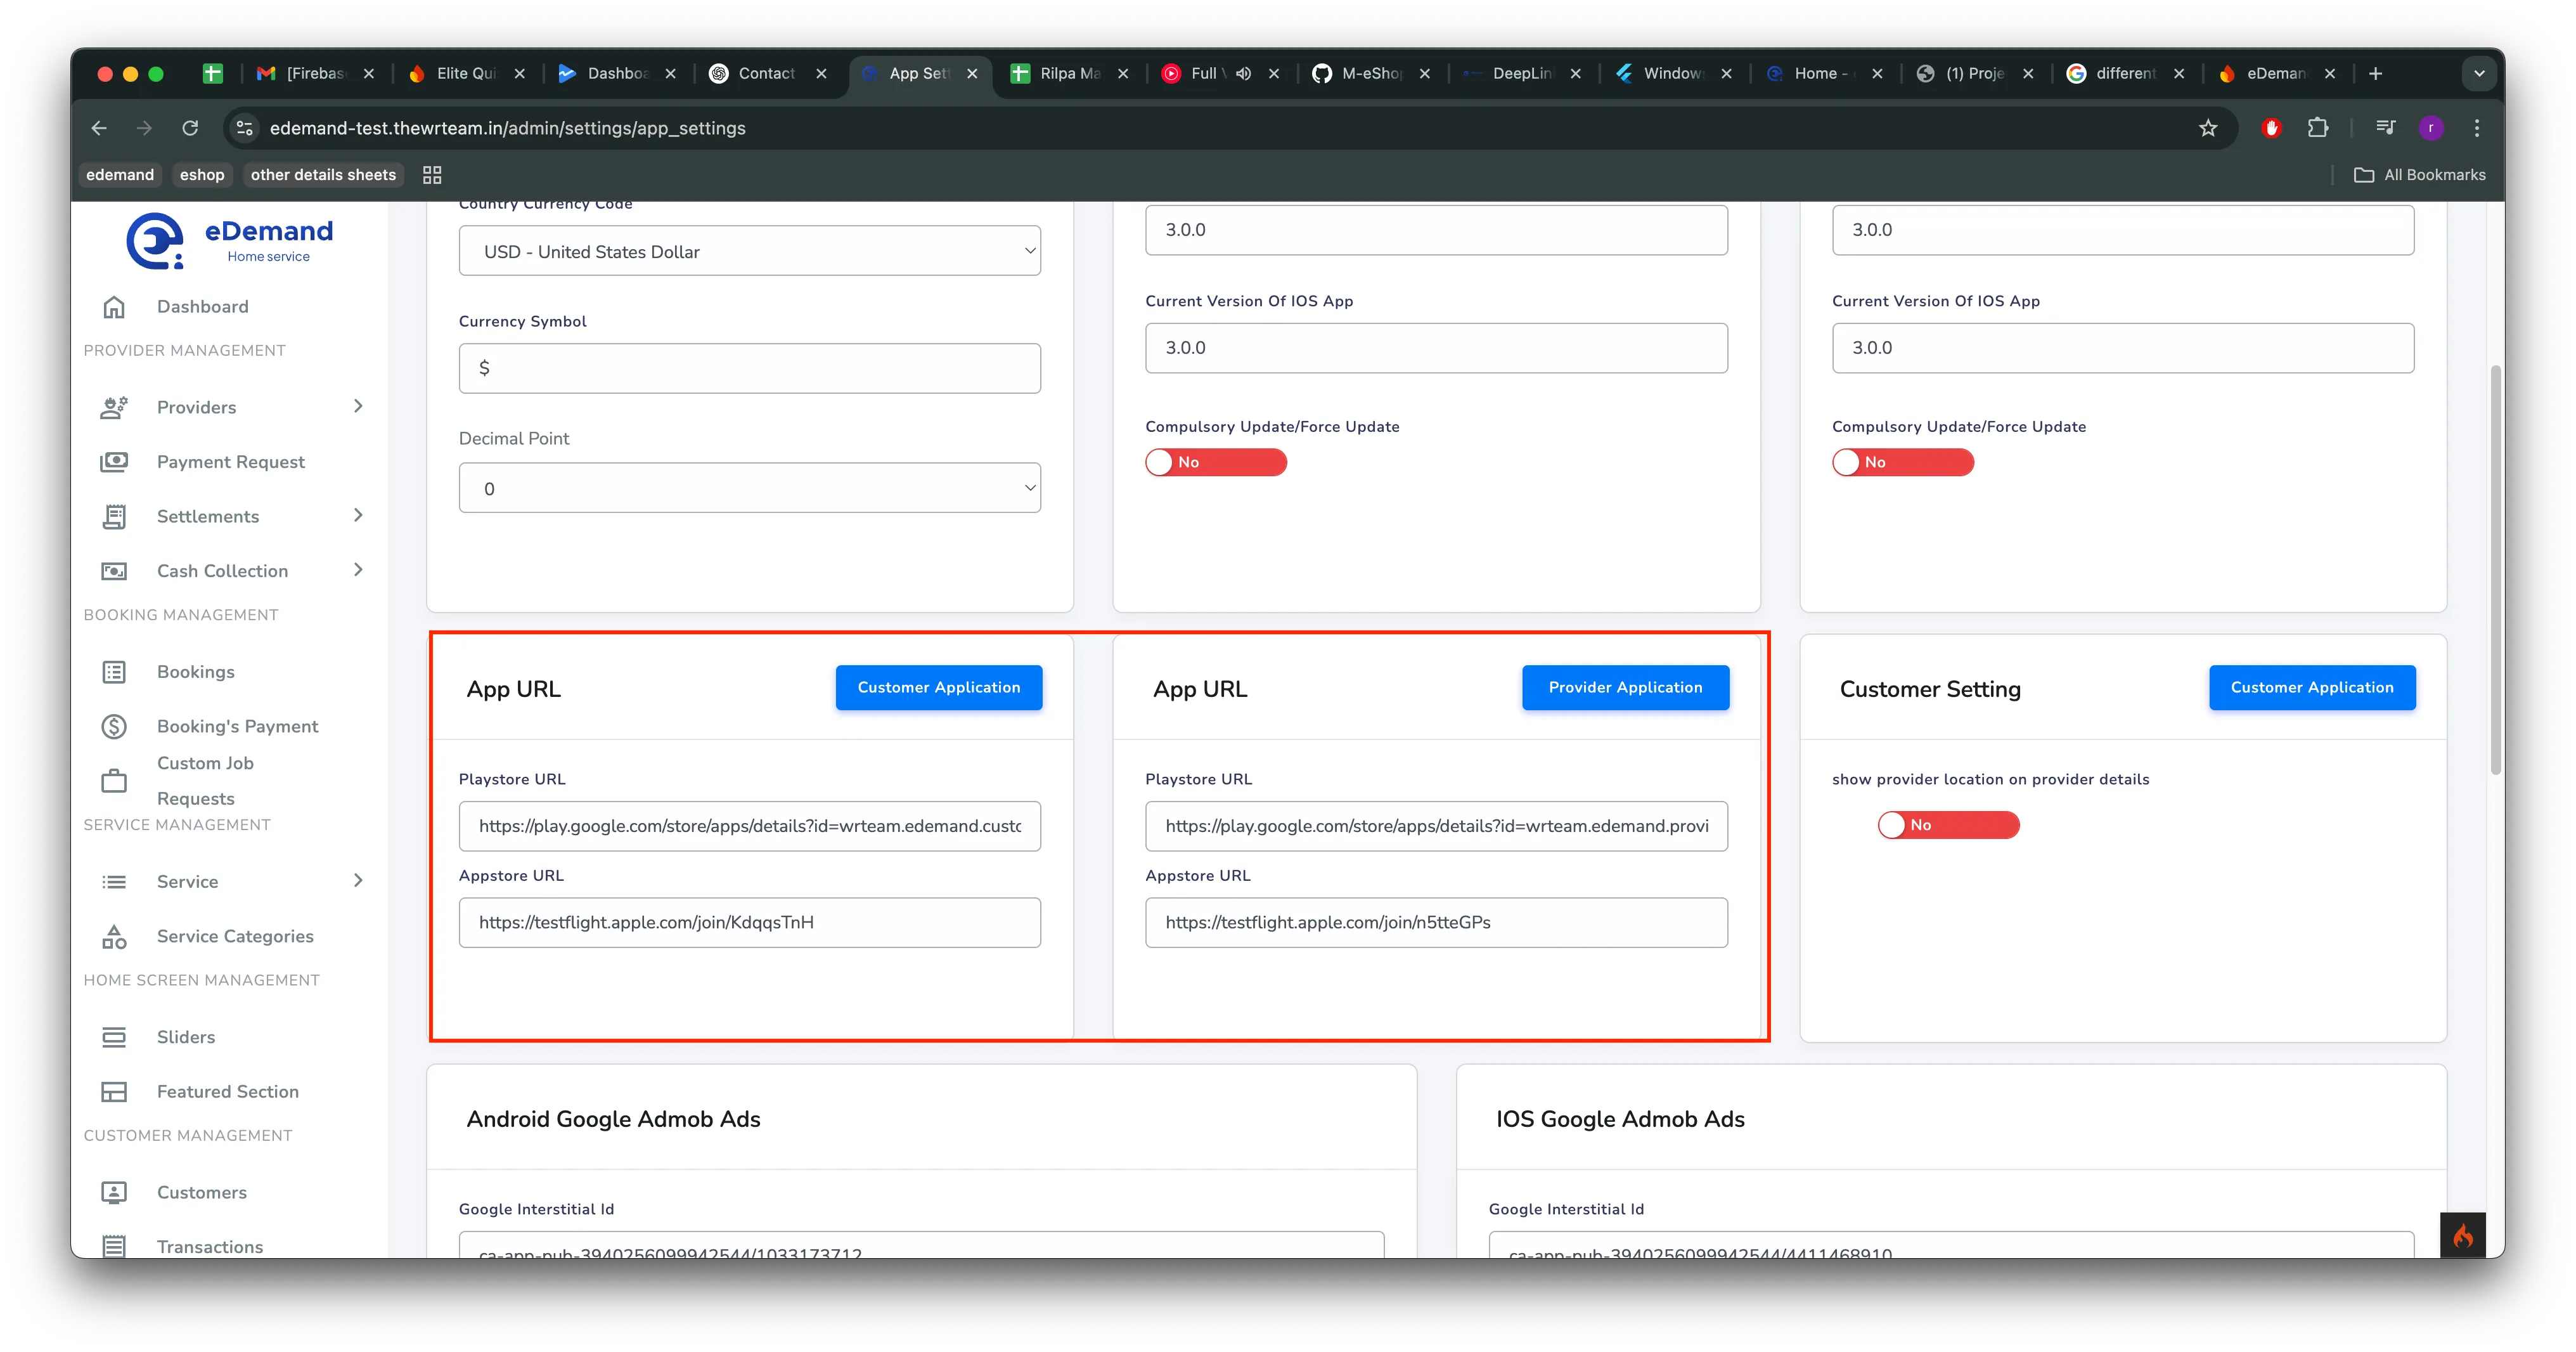This screenshot has height=1352, width=2576.
Task: Toggle Provider app Compulsory Update switch
Action: click(1902, 462)
